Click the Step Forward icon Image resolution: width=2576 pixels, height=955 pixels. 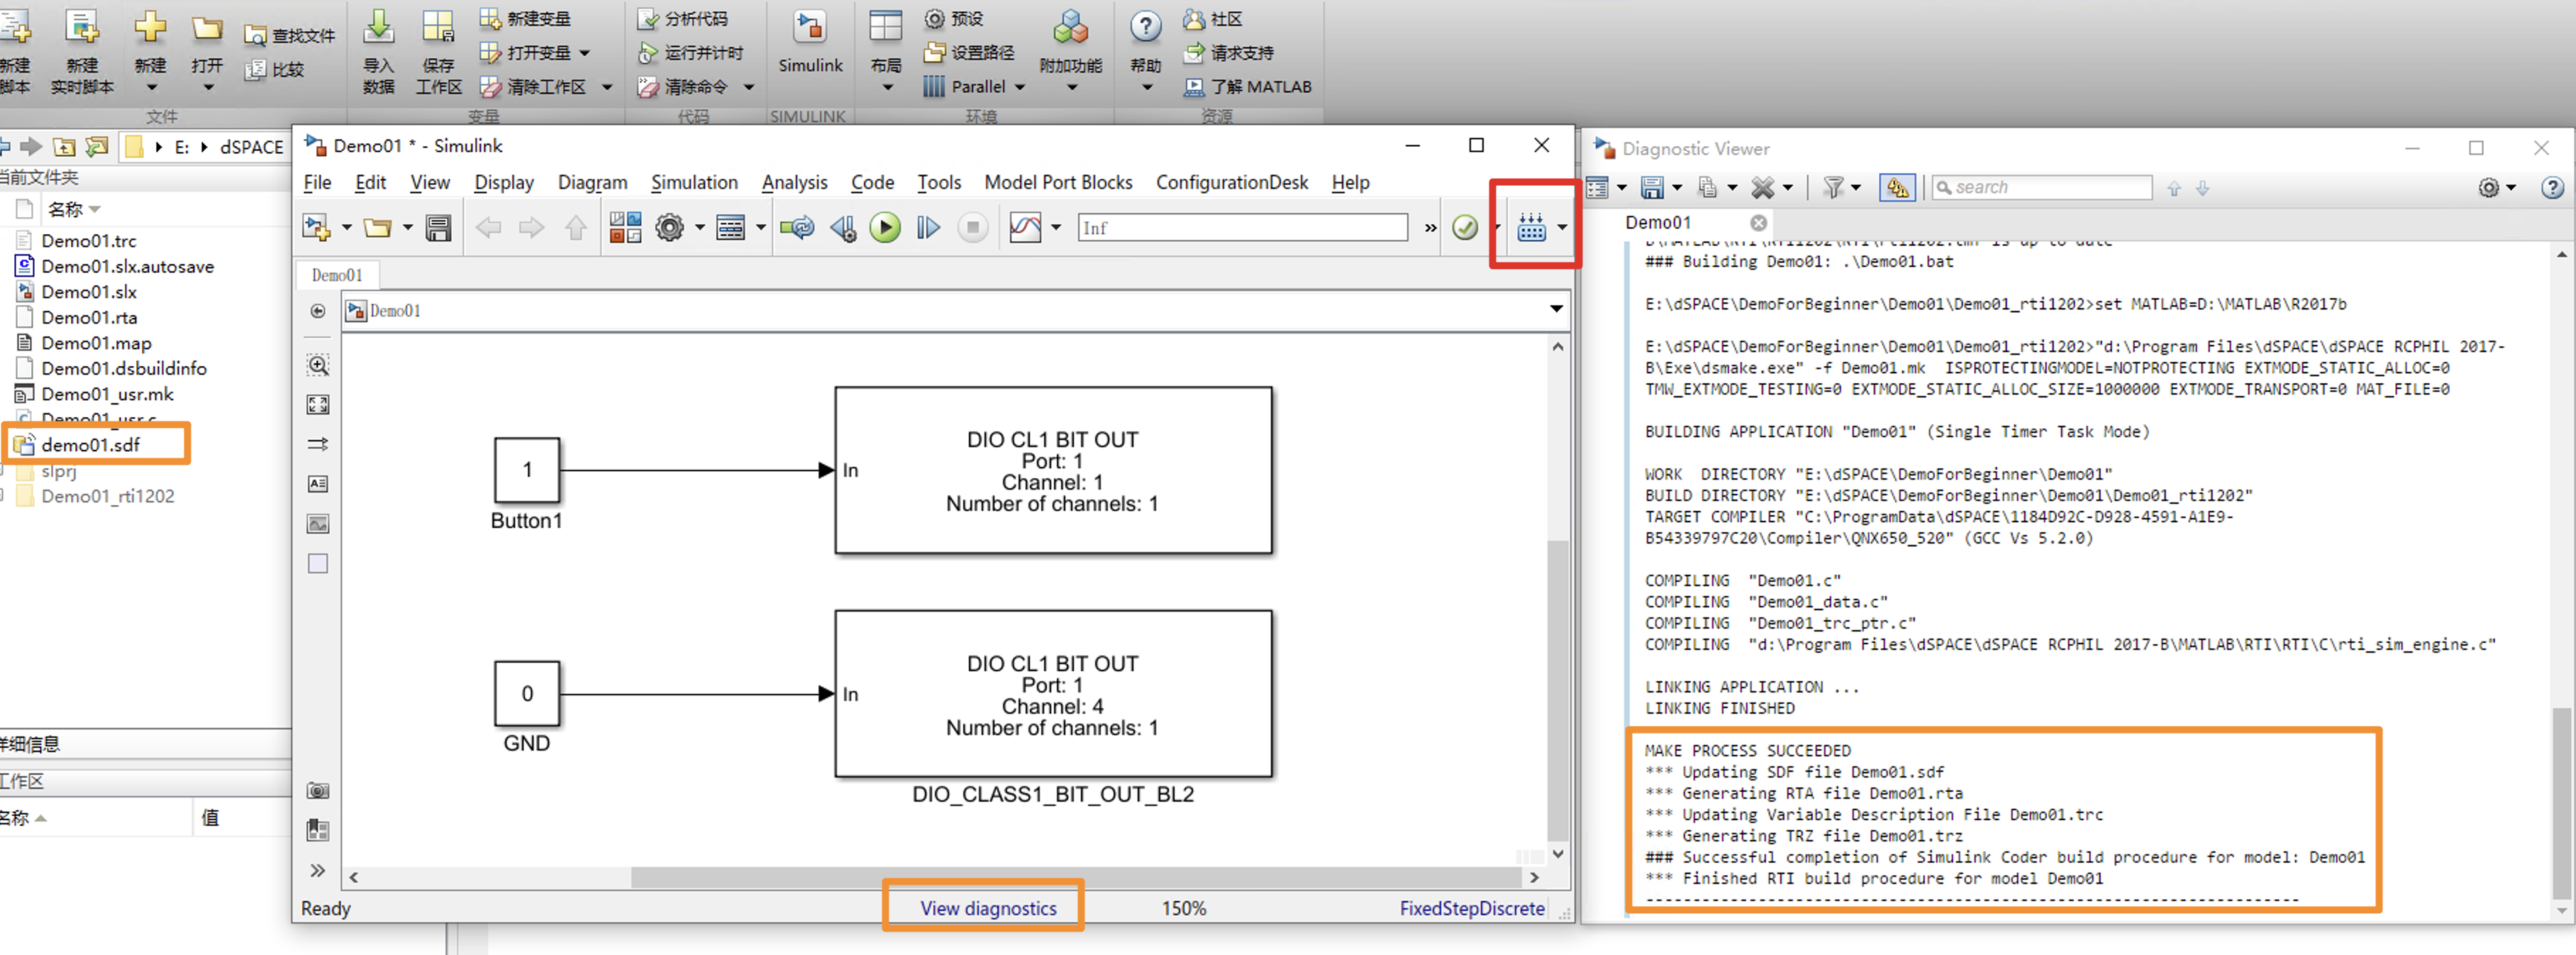[x=928, y=228]
